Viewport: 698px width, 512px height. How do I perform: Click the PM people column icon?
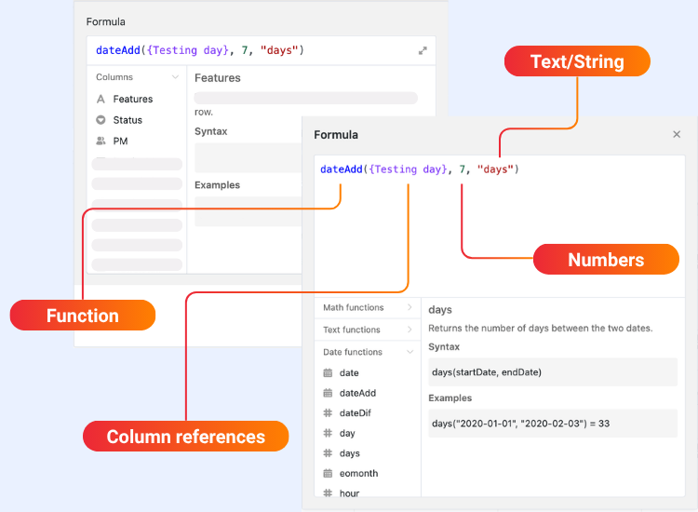click(101, 141)
